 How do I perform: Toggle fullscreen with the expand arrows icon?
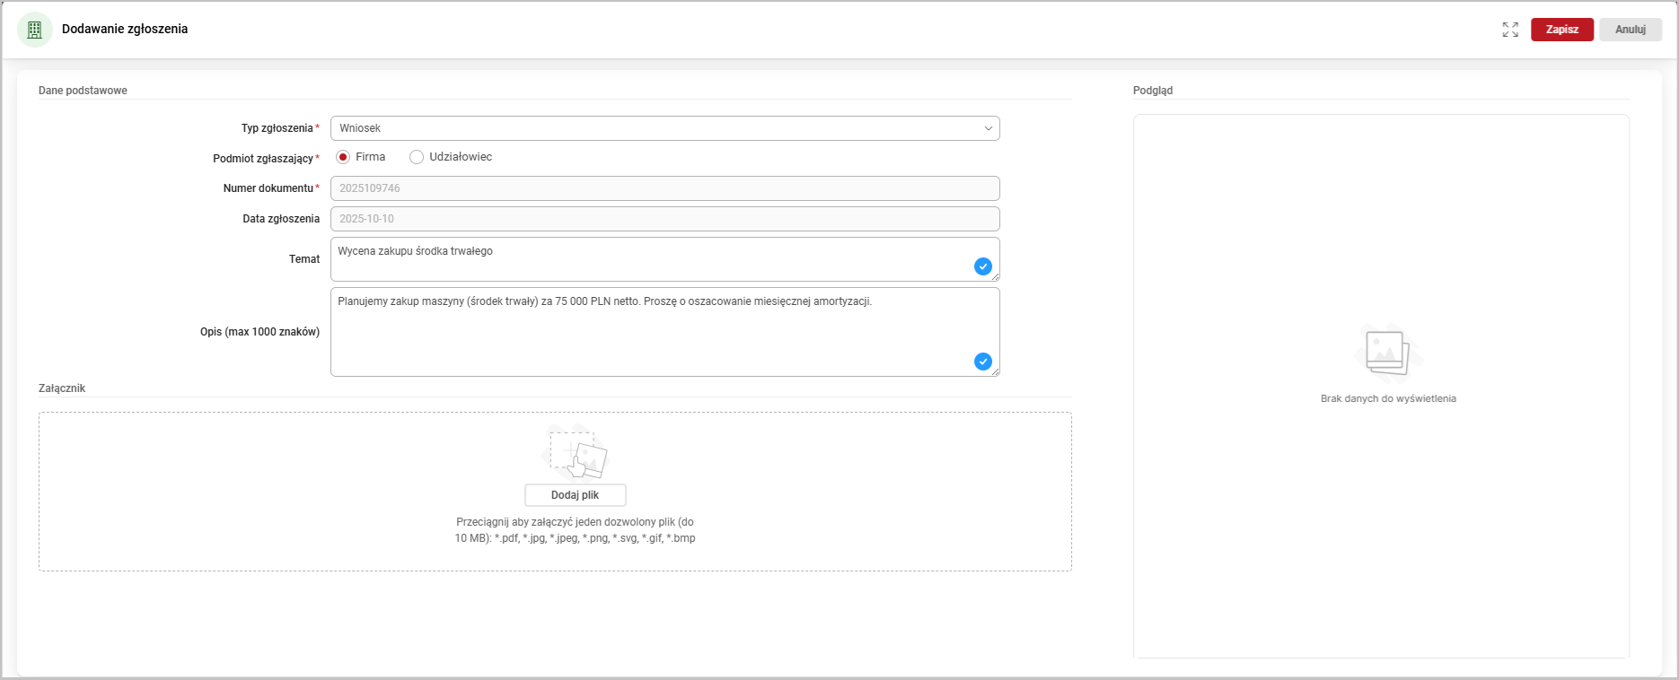point(1510,30)
